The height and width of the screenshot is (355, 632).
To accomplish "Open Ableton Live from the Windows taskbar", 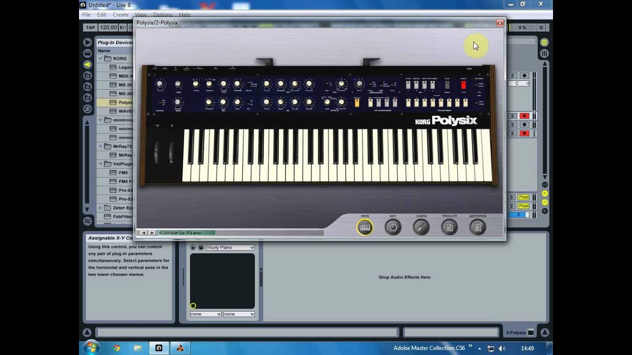I will (159, 348).
